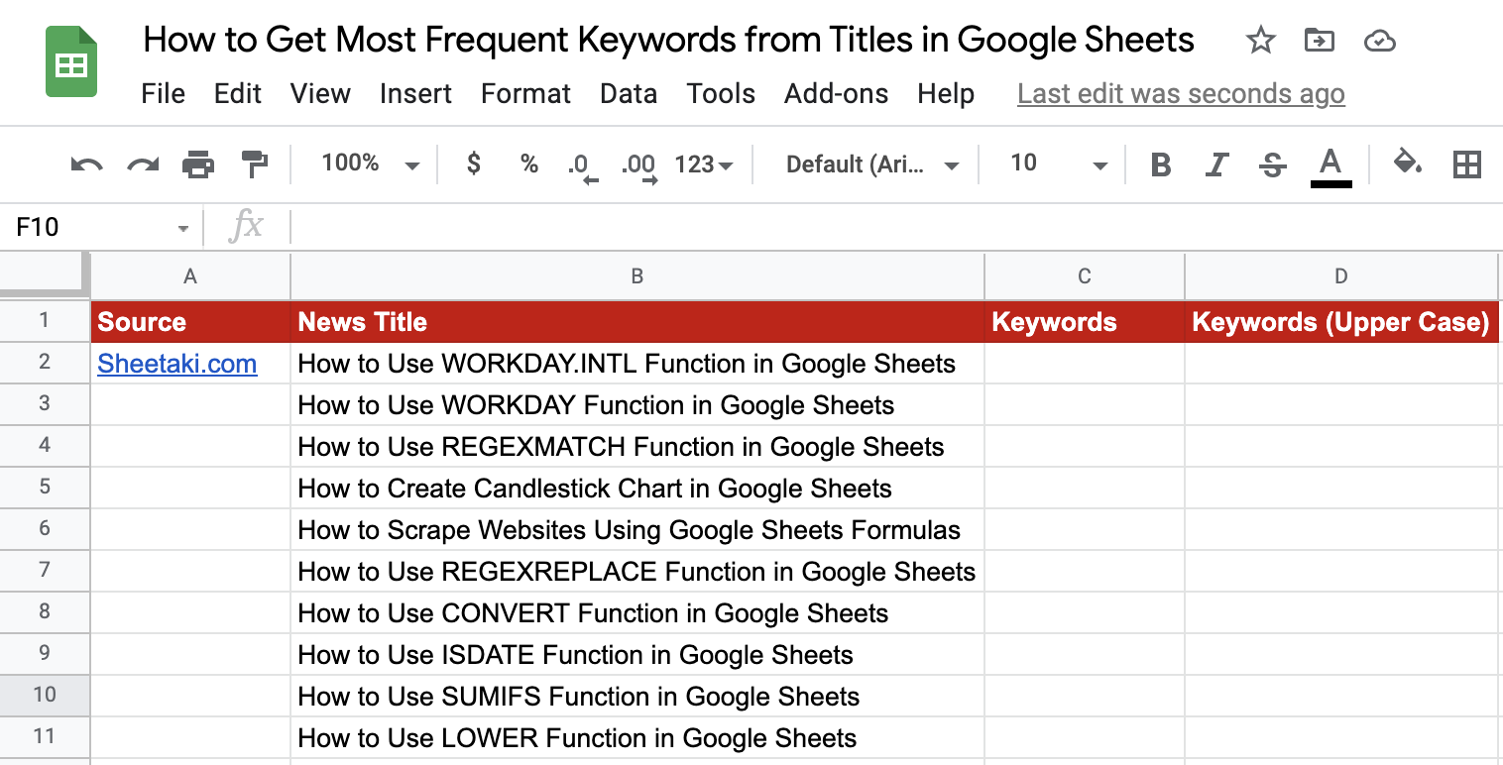
Task: Toggle Italic formatting
Action: point(1216,164)
